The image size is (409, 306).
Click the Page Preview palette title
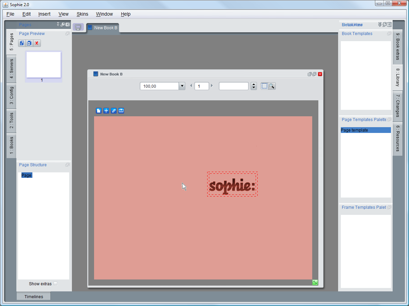32,34
